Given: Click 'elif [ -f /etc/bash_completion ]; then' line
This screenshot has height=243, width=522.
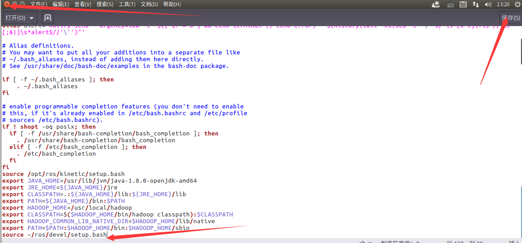Looking at the screenshot, I should point(78,147).
